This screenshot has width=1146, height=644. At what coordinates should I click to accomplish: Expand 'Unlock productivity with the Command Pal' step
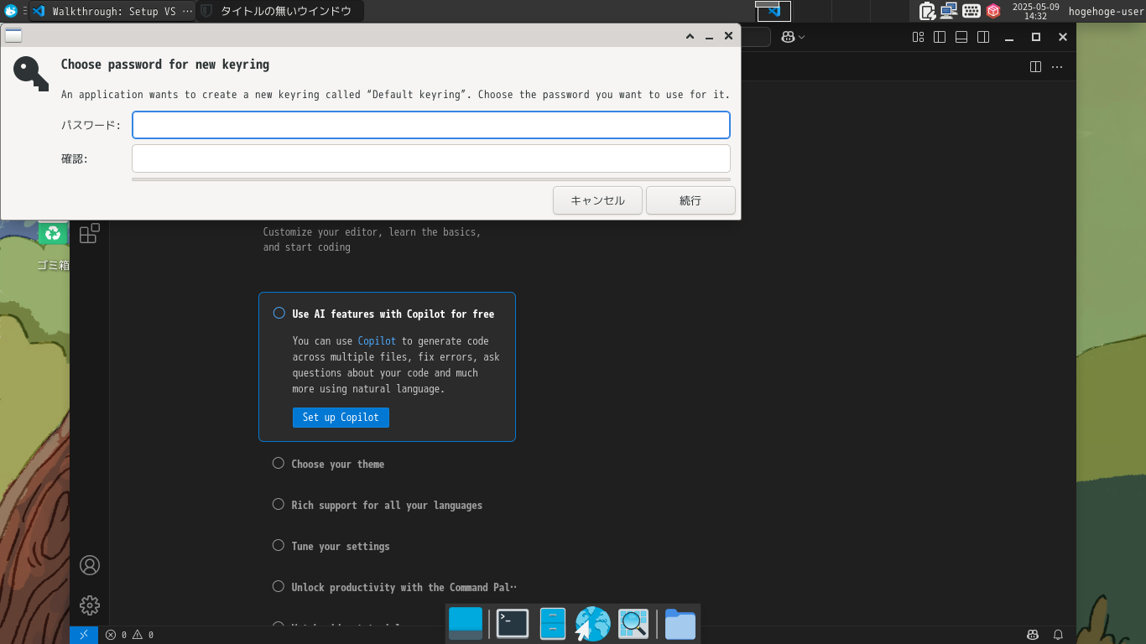(404, 587)
